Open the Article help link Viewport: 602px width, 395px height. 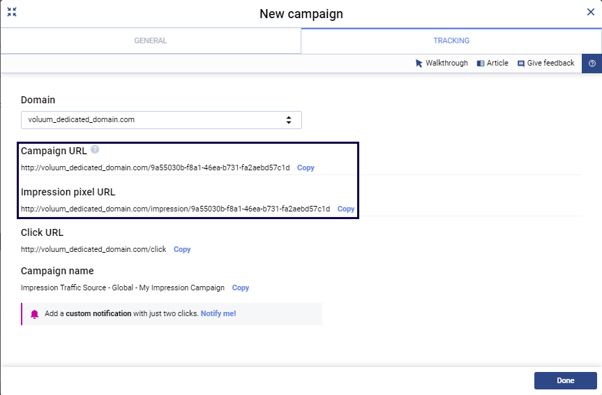click(x=492, y=63)
